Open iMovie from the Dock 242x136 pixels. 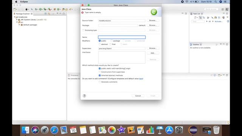click(x=121, y=130)
